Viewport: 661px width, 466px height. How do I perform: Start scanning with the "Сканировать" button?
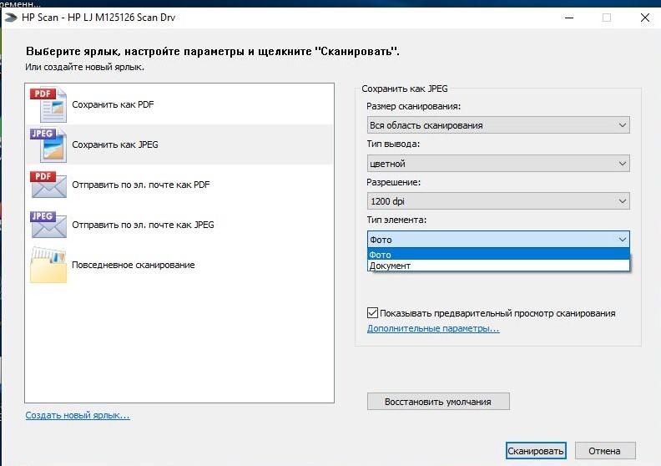535,451
